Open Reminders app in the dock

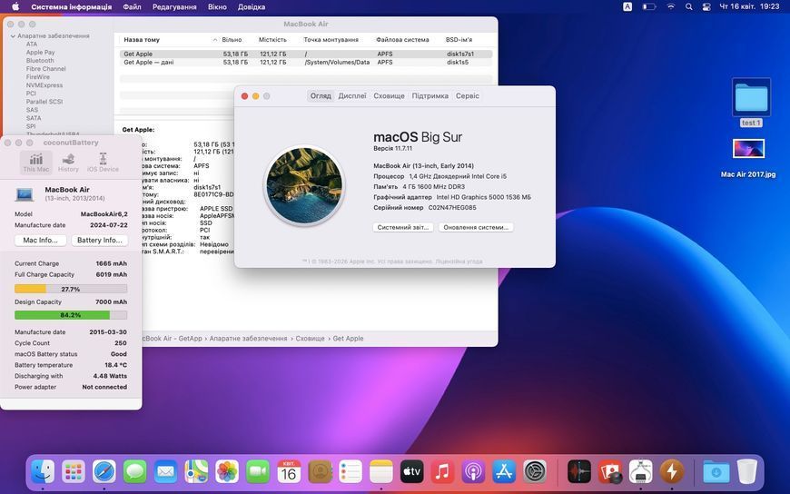point(351,472)
